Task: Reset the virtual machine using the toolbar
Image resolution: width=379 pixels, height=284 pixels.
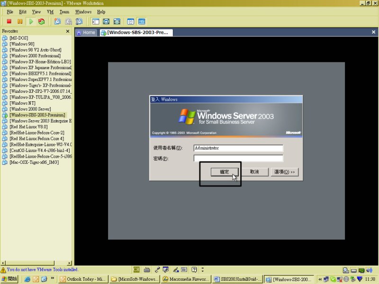Action: pyautogui.click(x=42, y=21)
